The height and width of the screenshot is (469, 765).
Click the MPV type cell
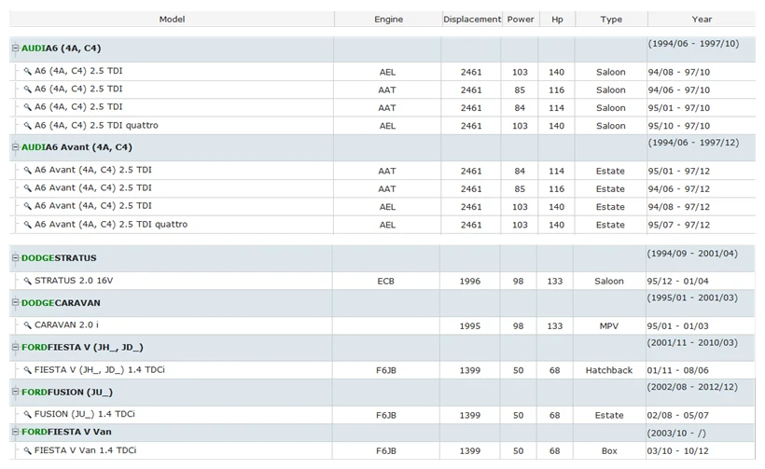[609, 326]
